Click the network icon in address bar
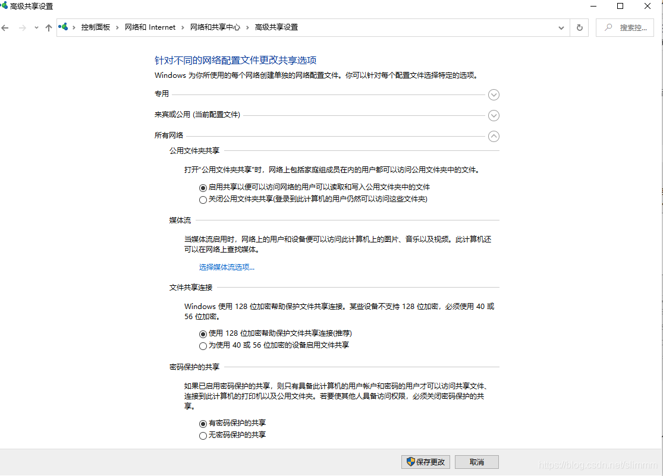Image resolution: width=663 pixels, height=476 pixels. (64, 27)
